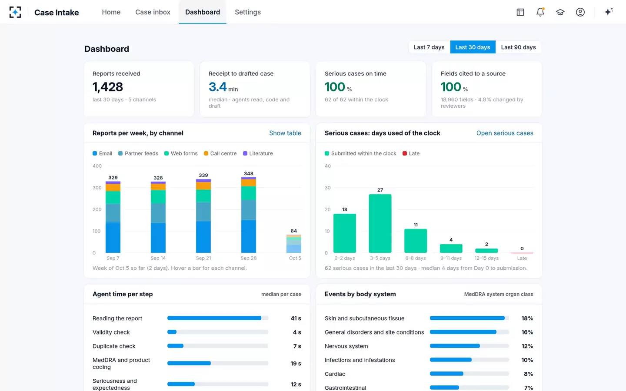Open the Case inbox tab

153,12
